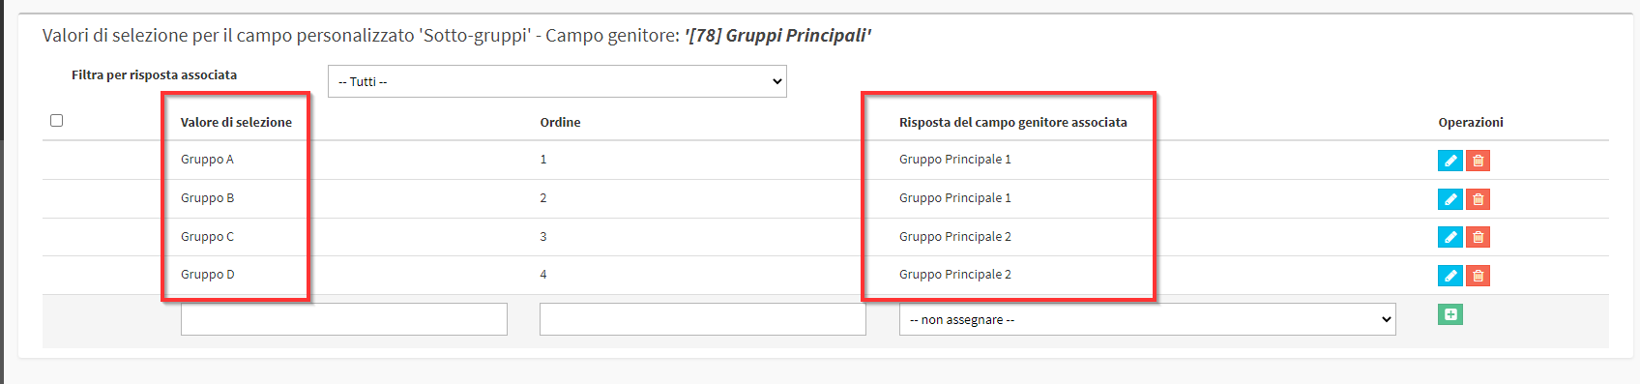Viewport: 1640px width, 384px height.
Task: Edit the Gruppo D selection value
Action: (x=1450, y=276)
